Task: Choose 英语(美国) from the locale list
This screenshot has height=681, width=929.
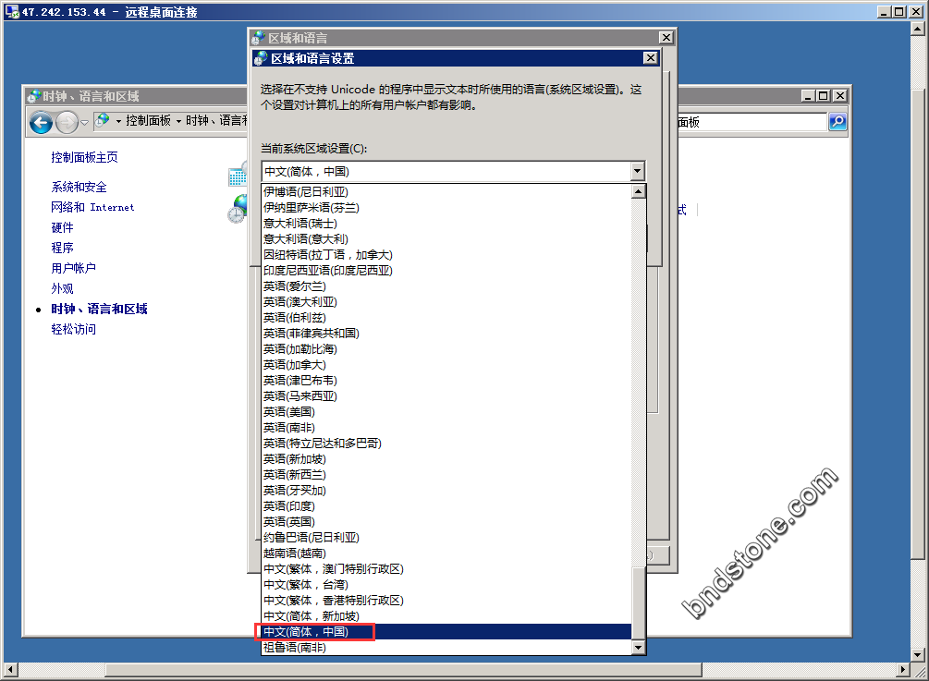Action: (288, 412)
